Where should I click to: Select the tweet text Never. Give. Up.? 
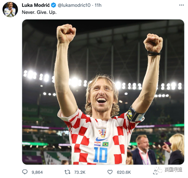pos(39,12)
